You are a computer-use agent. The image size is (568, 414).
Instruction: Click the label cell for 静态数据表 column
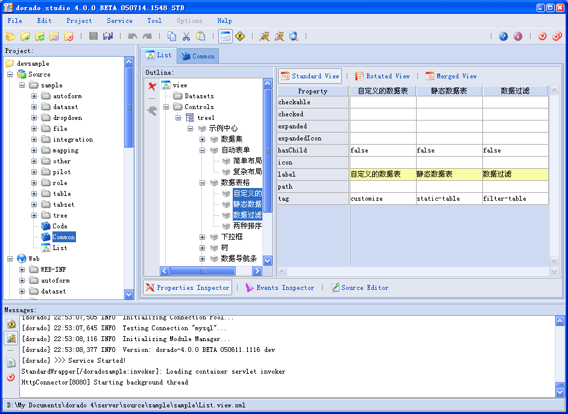[449, 174]
